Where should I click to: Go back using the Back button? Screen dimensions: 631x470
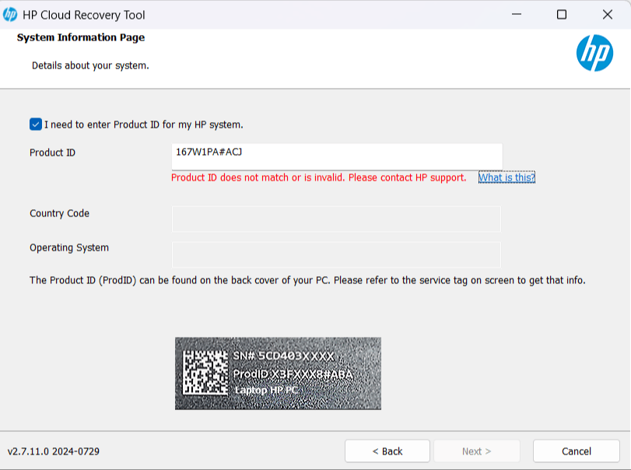[387, 451]
